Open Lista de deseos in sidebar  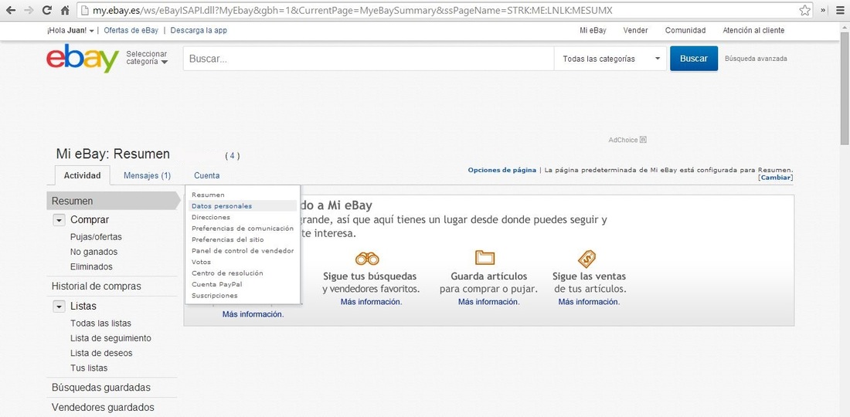101,353
